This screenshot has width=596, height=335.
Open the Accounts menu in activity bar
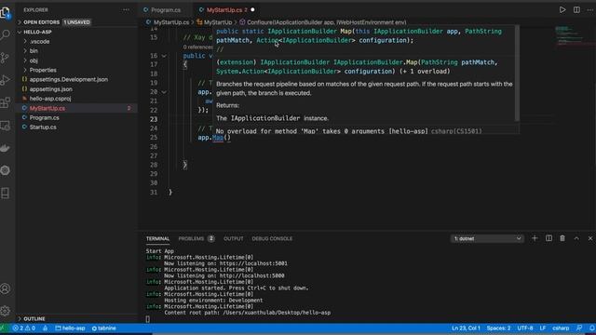click(6, 288)
